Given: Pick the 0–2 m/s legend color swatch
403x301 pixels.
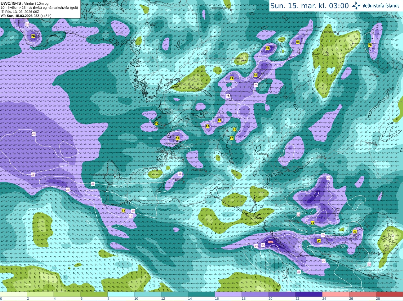Looking at the screenshot, I should pos(14,294).
